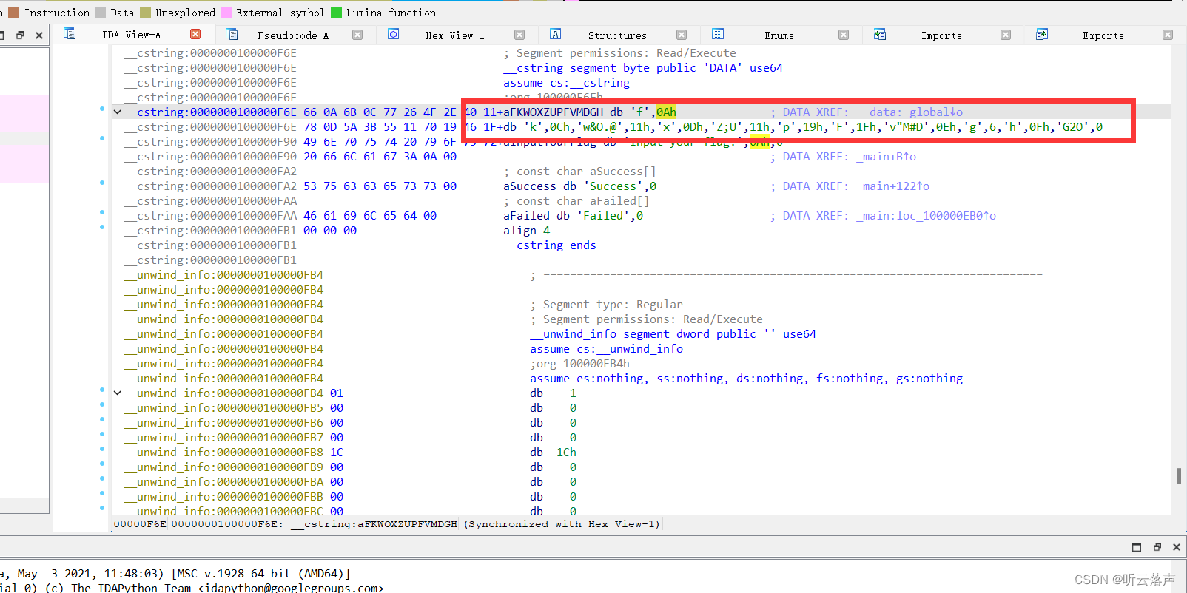Click the Instruction color legend swatch
This screenshot has height=593, width=1187.
(13, 12)
